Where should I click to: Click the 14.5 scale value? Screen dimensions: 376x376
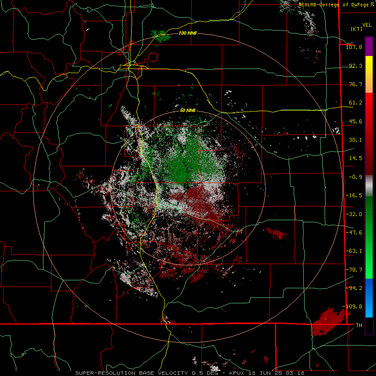[356, 158]
